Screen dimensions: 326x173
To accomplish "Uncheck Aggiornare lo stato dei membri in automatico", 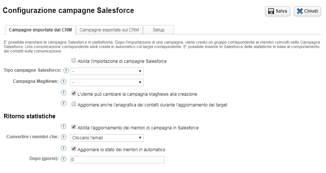I will pyautogui.click(x=74, y=149).
